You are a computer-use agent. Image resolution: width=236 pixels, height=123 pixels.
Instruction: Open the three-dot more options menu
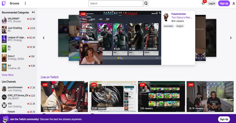tap(25, 3)
